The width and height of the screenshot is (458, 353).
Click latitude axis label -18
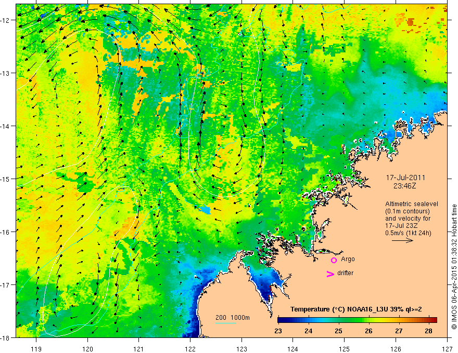coord(6,338)
